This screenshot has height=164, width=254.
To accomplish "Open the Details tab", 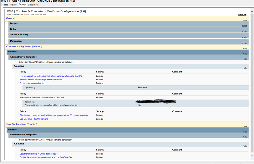I will [x=13, y=5].
